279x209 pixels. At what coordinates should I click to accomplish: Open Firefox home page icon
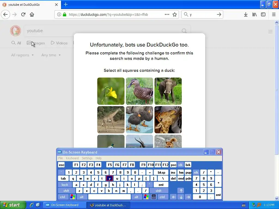[x=32, y=14]
